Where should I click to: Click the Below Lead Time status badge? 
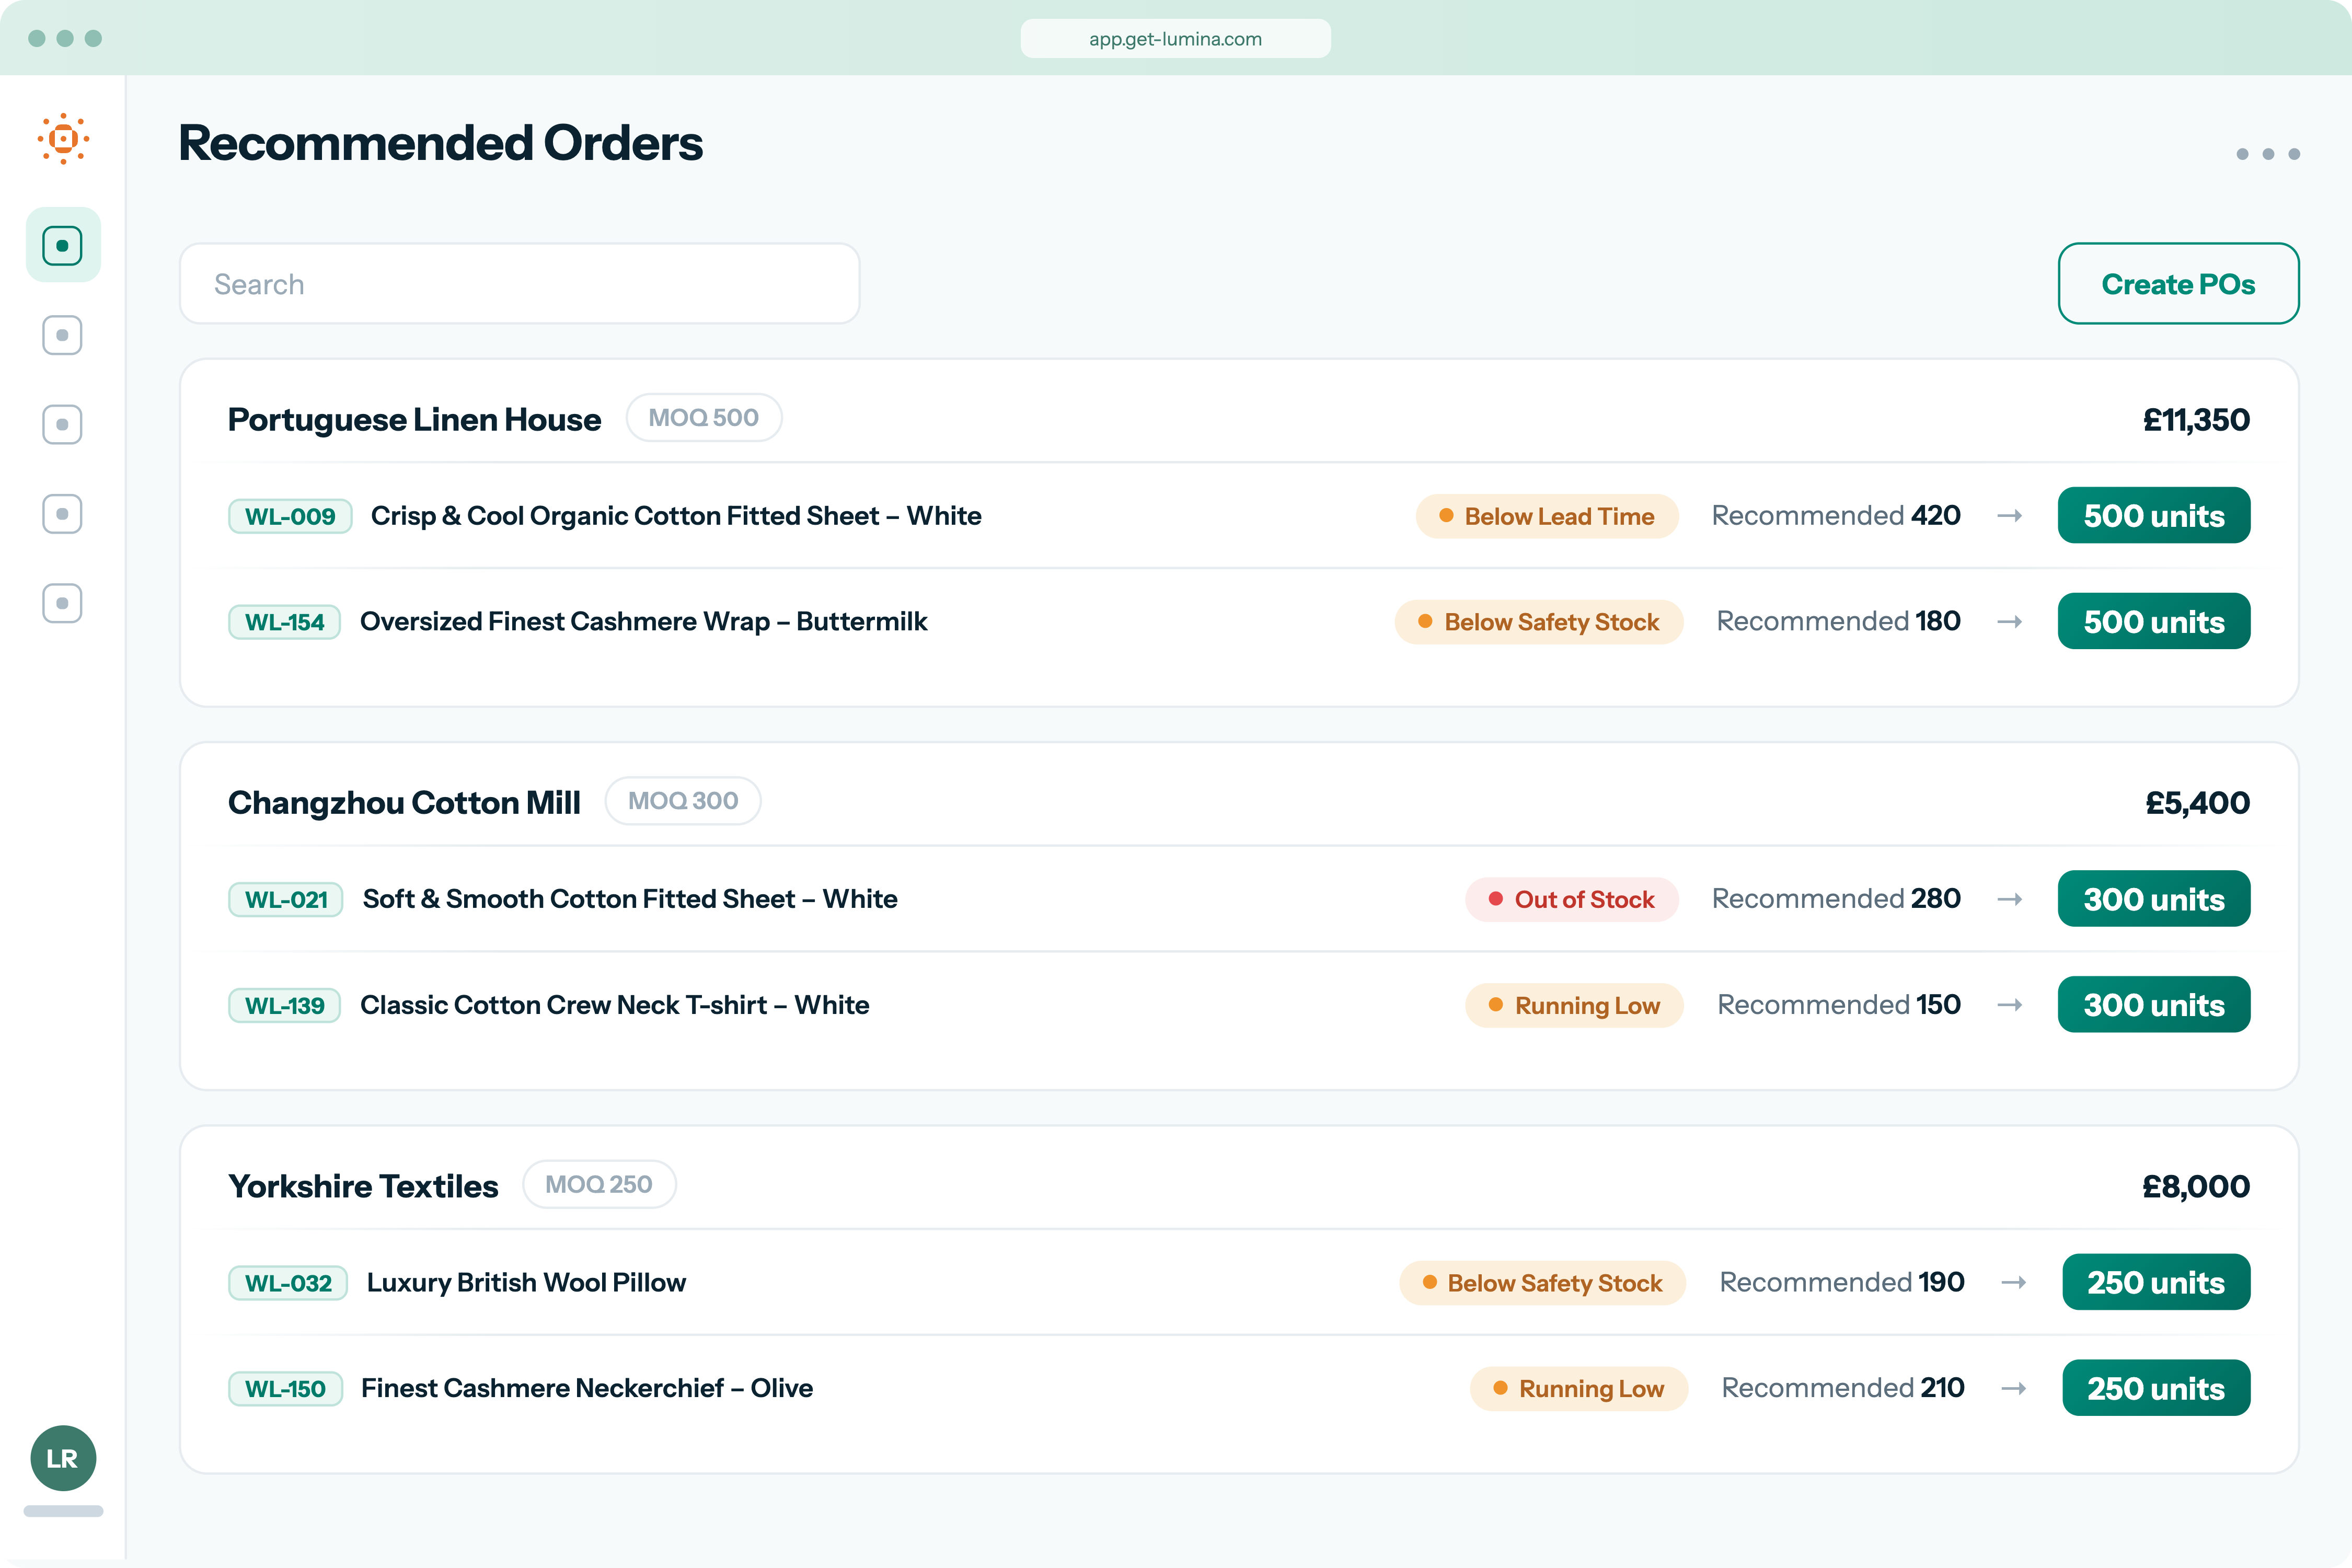pyautogui.click(x=1547, y=516)
